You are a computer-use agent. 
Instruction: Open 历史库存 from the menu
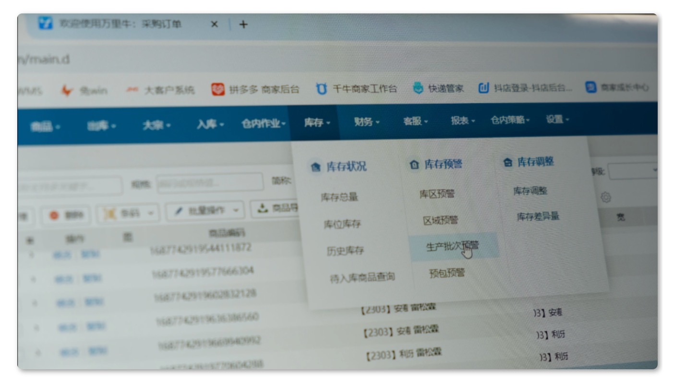pyautogui.click(x=345, y=251)
